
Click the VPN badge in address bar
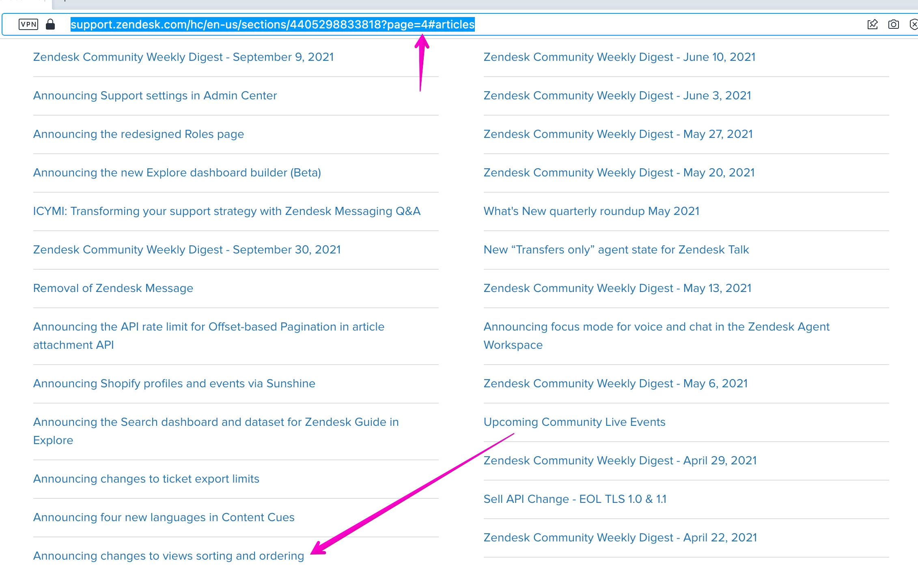tap(28, 24)
